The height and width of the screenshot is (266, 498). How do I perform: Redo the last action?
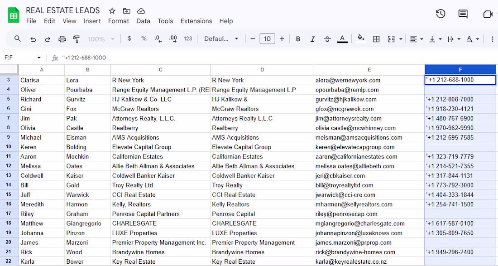click(x=48, y=39)
